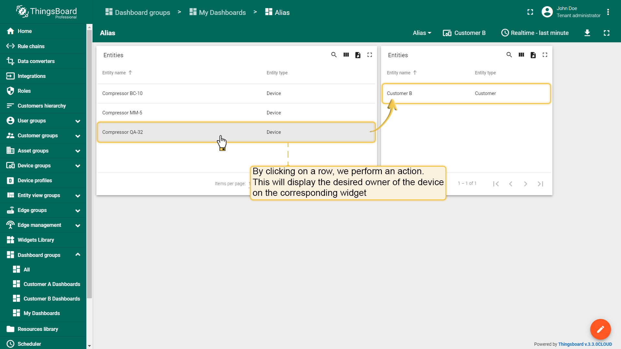
Task: Export data from left Entities widget
Action: coord(358,55)
